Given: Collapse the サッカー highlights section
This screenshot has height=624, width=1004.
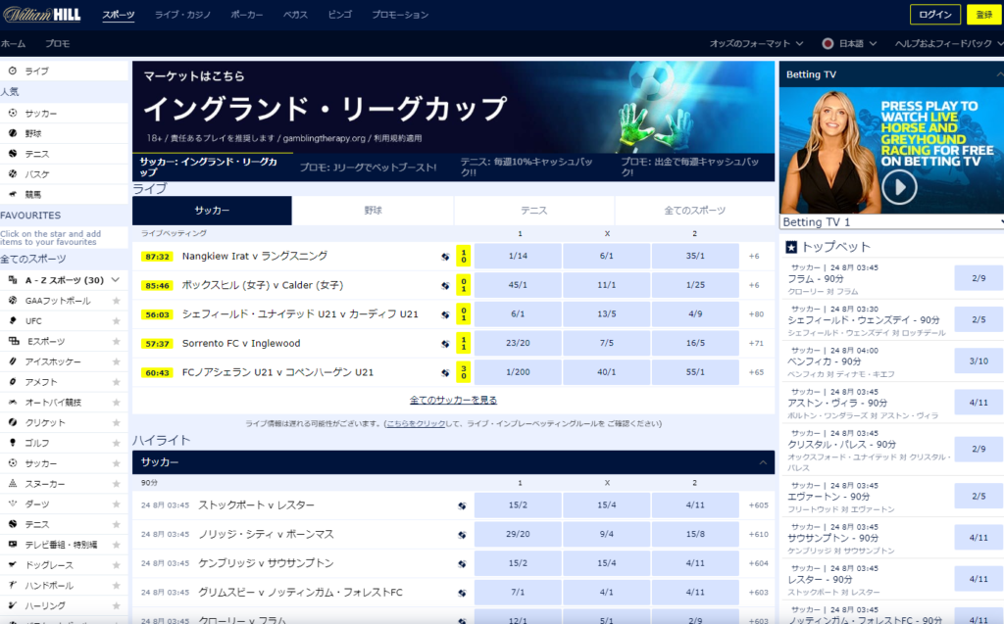Looking at the screenshot, I should [x=763, y=462].
